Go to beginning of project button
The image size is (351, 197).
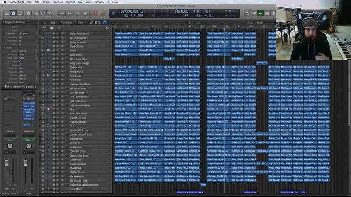tap(78, 13)
